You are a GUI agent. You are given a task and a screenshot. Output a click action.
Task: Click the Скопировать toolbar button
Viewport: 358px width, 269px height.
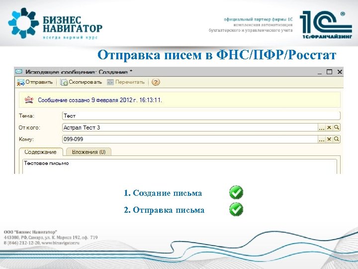tap(81, 82)
